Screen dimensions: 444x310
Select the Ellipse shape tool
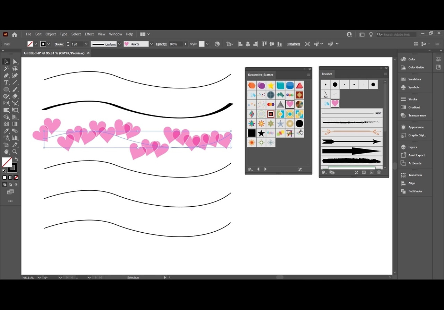(x=6, y=89)
